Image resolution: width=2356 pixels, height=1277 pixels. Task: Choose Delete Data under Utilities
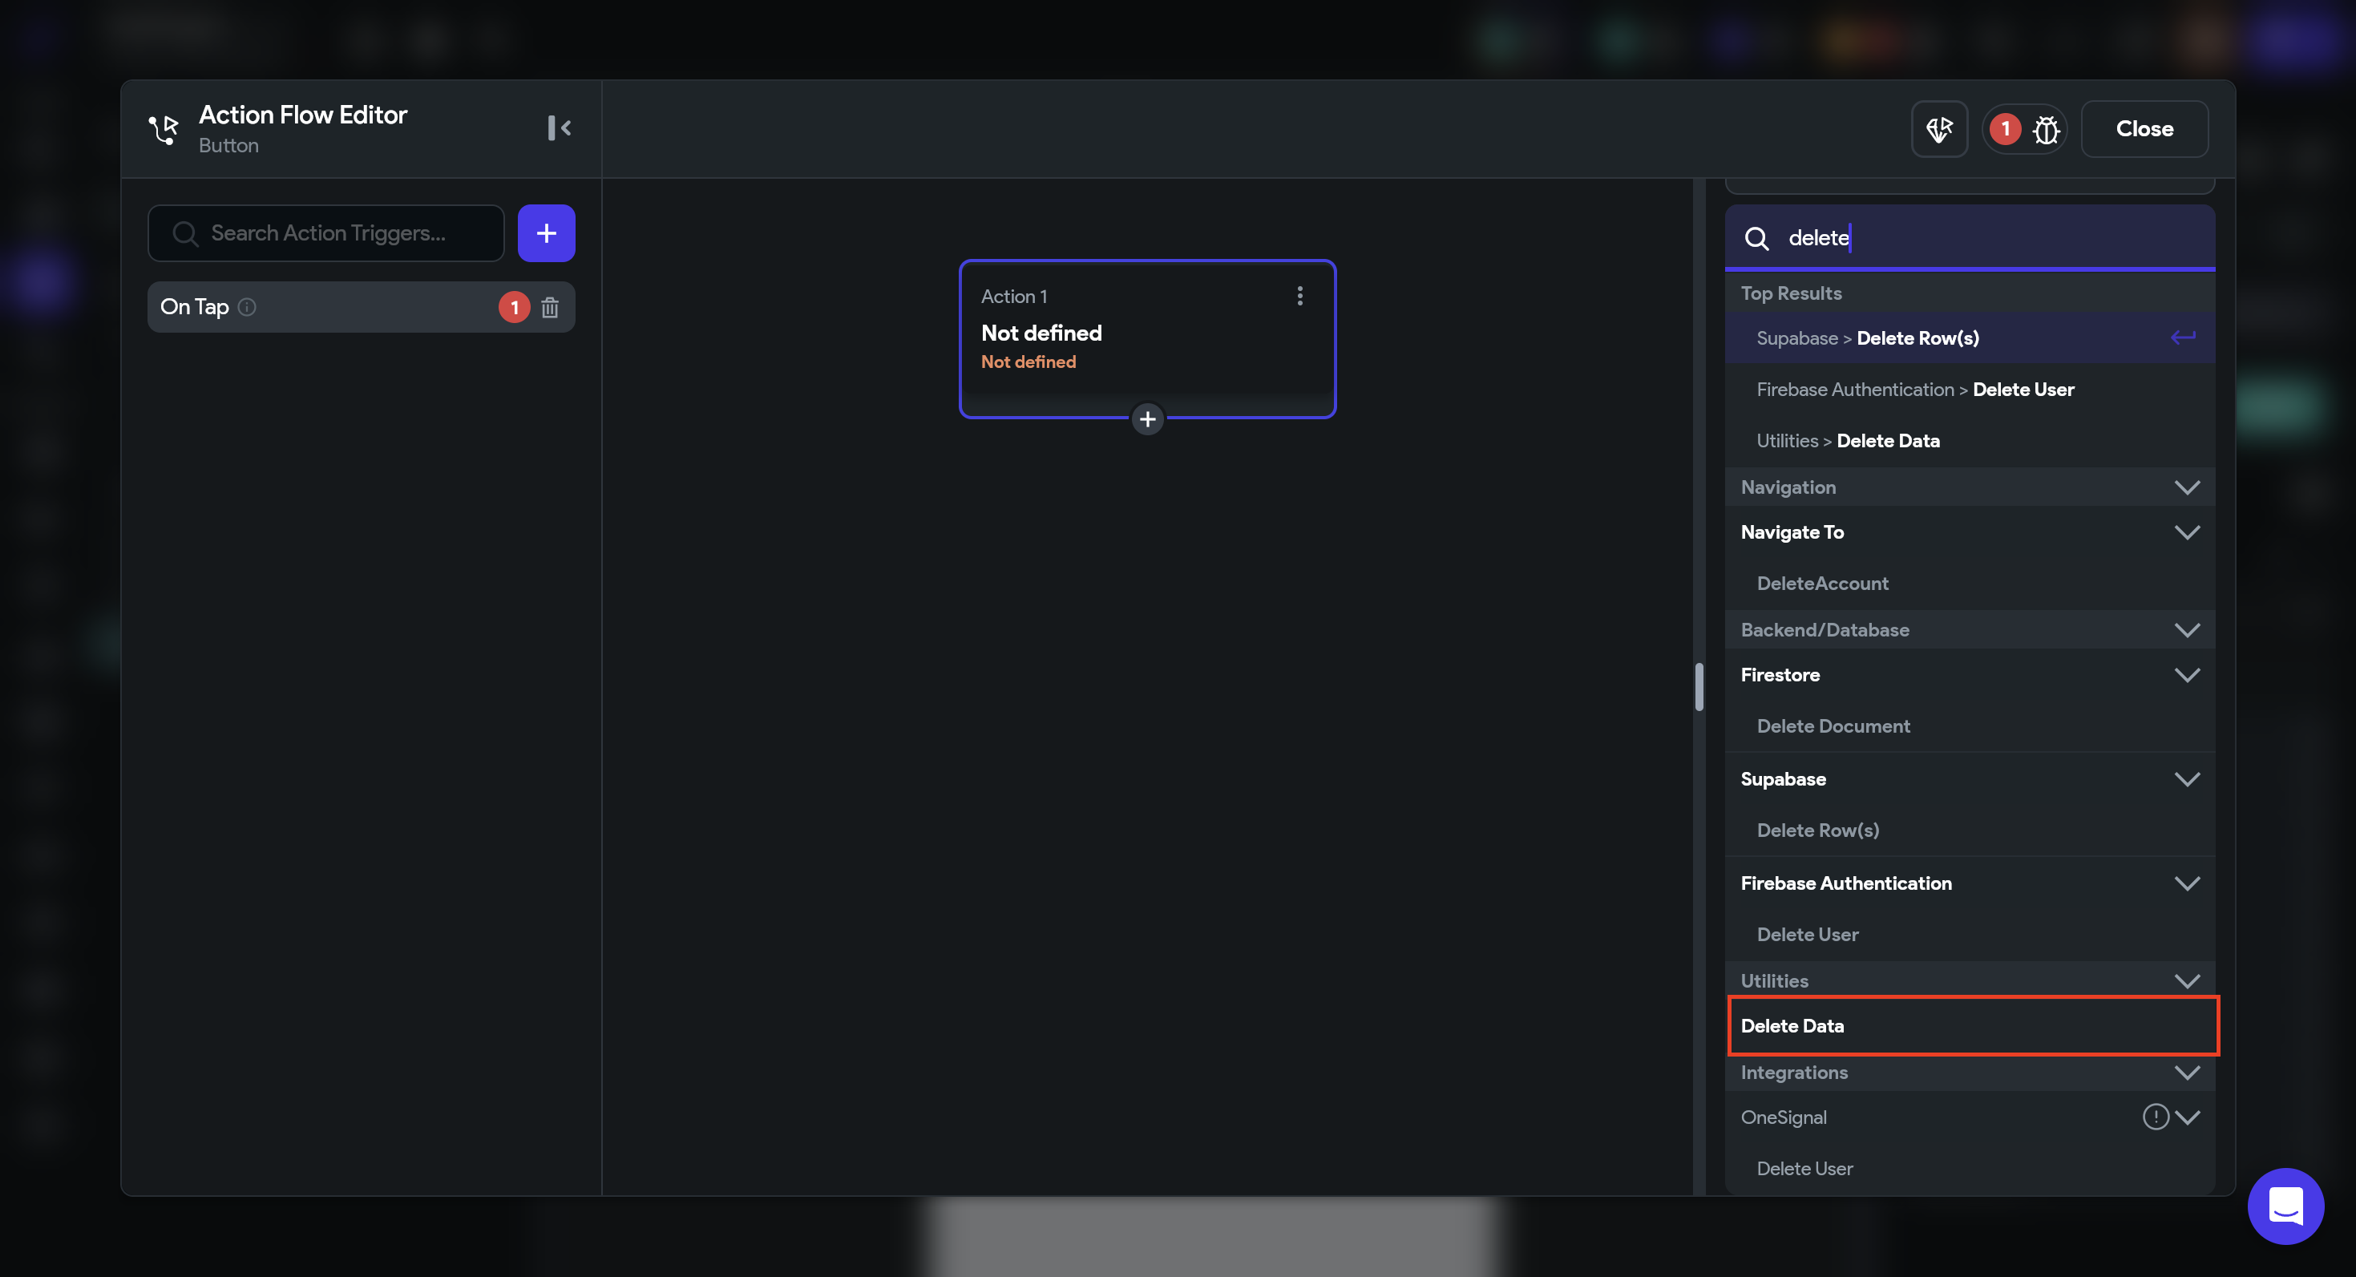tap(1792, 1025)
